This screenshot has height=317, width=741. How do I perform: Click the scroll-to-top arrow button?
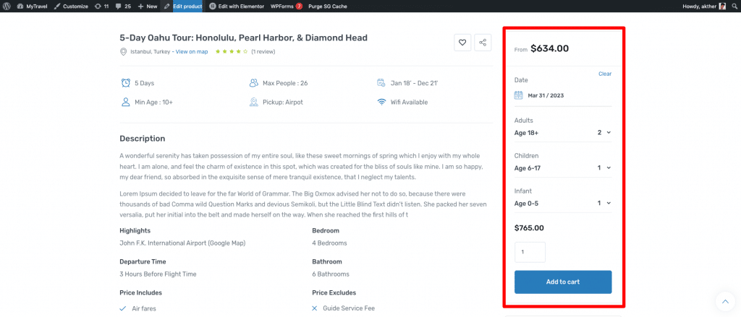pyautogui.click(x=724, y=301)
